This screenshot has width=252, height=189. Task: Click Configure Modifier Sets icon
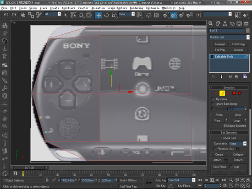tap(245, 76)
